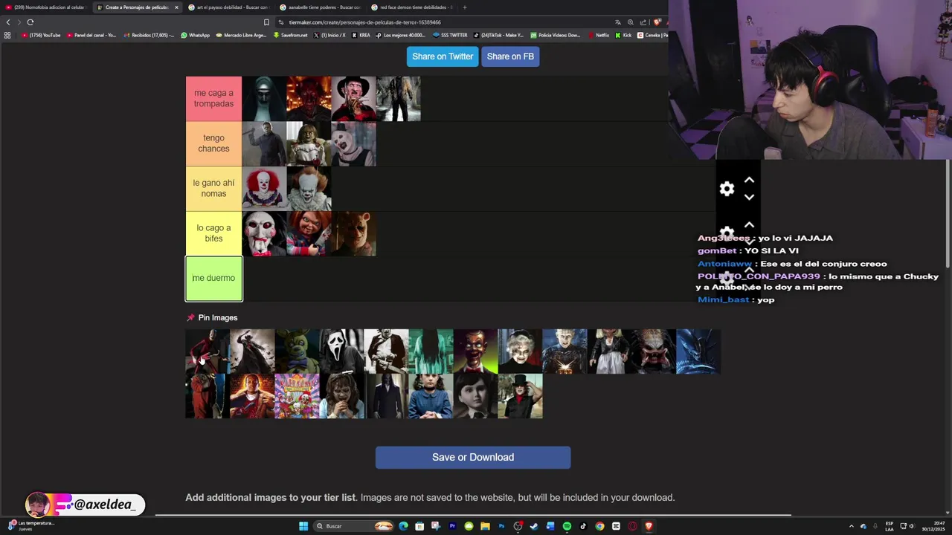Viewport: 952px width, 535px height.
Task: Select the Springtrap animatronic image
Action: pyautogui.click(x=297, y=351)
